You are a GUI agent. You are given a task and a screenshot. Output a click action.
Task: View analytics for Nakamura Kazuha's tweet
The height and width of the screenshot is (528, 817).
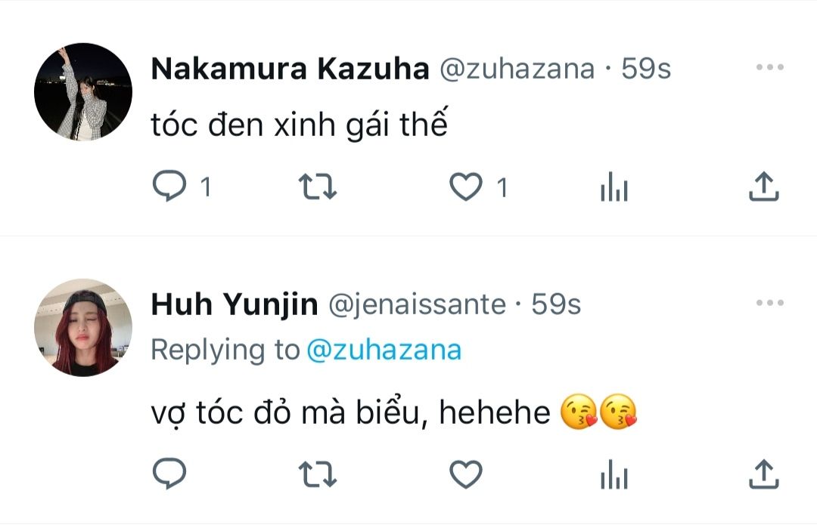tap(614, 187)
